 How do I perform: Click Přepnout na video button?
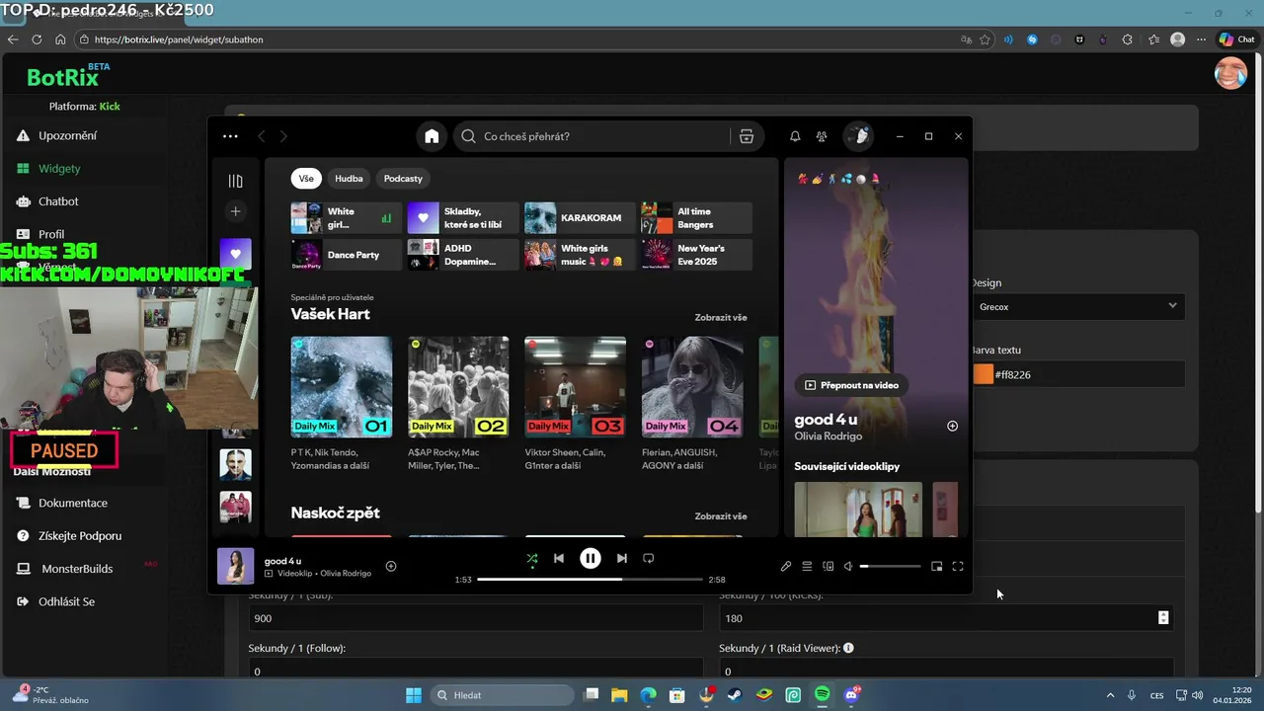pyautogui.click(x=851, y=385)
